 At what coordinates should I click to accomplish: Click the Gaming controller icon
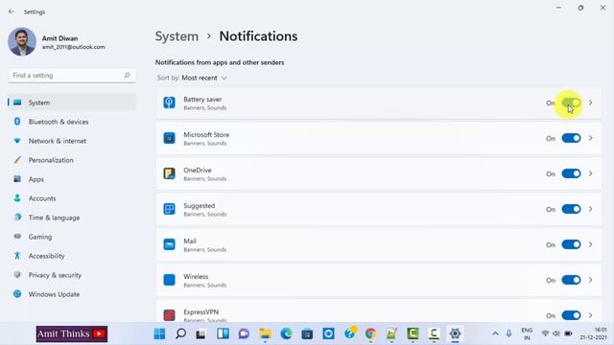click(17, 237)
